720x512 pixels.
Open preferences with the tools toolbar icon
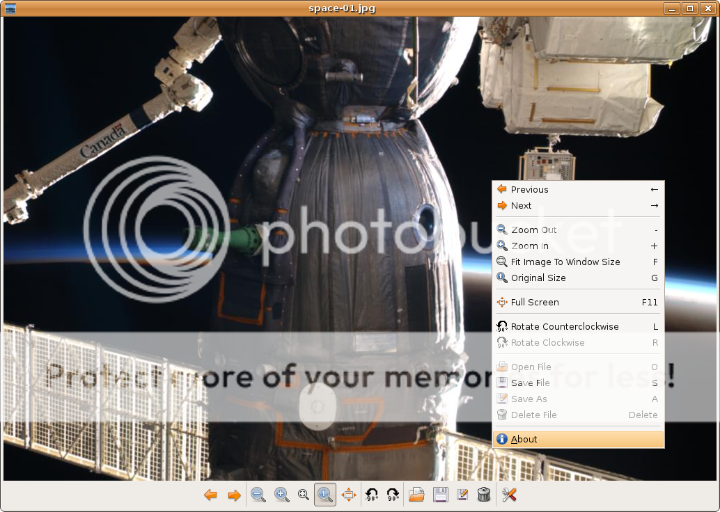(509, 495)
